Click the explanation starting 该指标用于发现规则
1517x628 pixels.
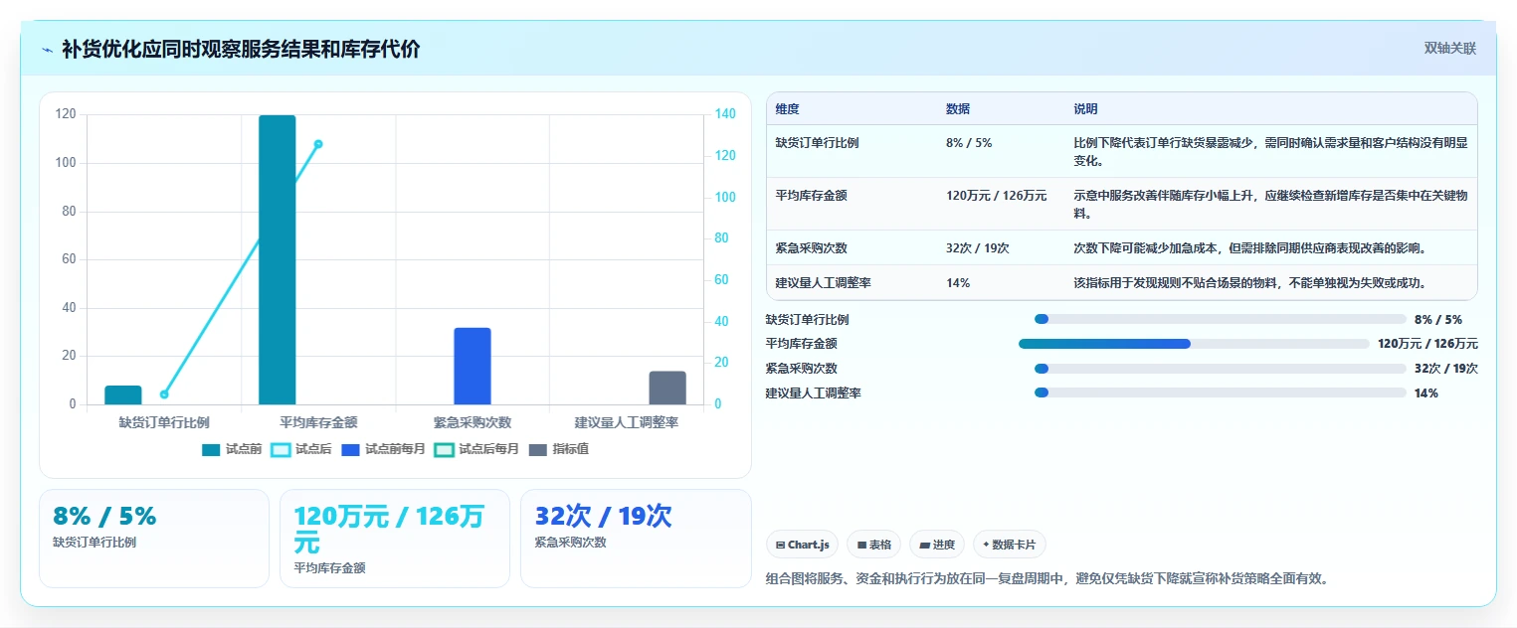(x=1250, y=283)
